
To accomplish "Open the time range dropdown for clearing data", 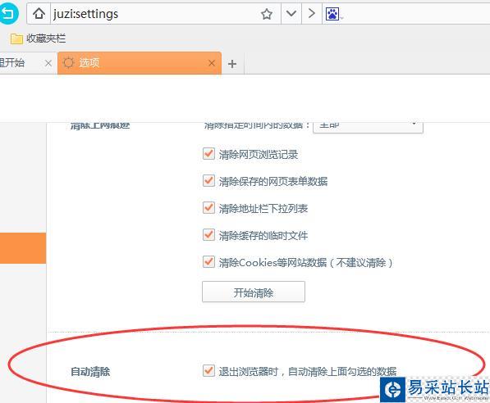I will 369,127.
